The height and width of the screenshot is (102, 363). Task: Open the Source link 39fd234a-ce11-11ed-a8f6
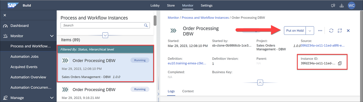click(323, 45)
